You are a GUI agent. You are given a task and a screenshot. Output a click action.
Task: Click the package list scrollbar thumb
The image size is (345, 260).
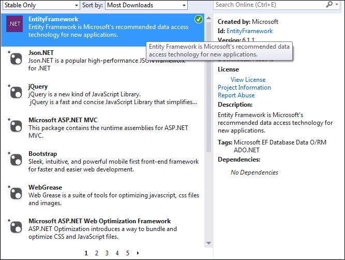[x=208, y=87]
